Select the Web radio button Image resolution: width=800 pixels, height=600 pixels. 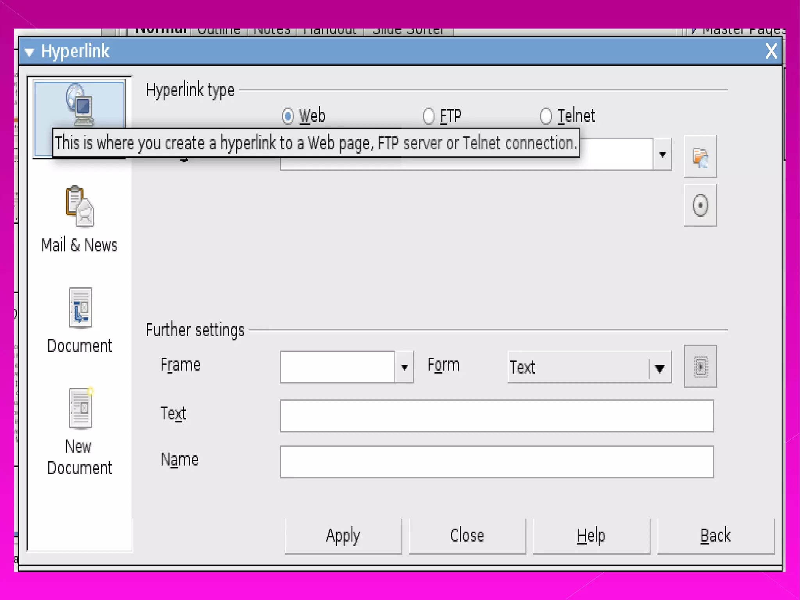288,116
